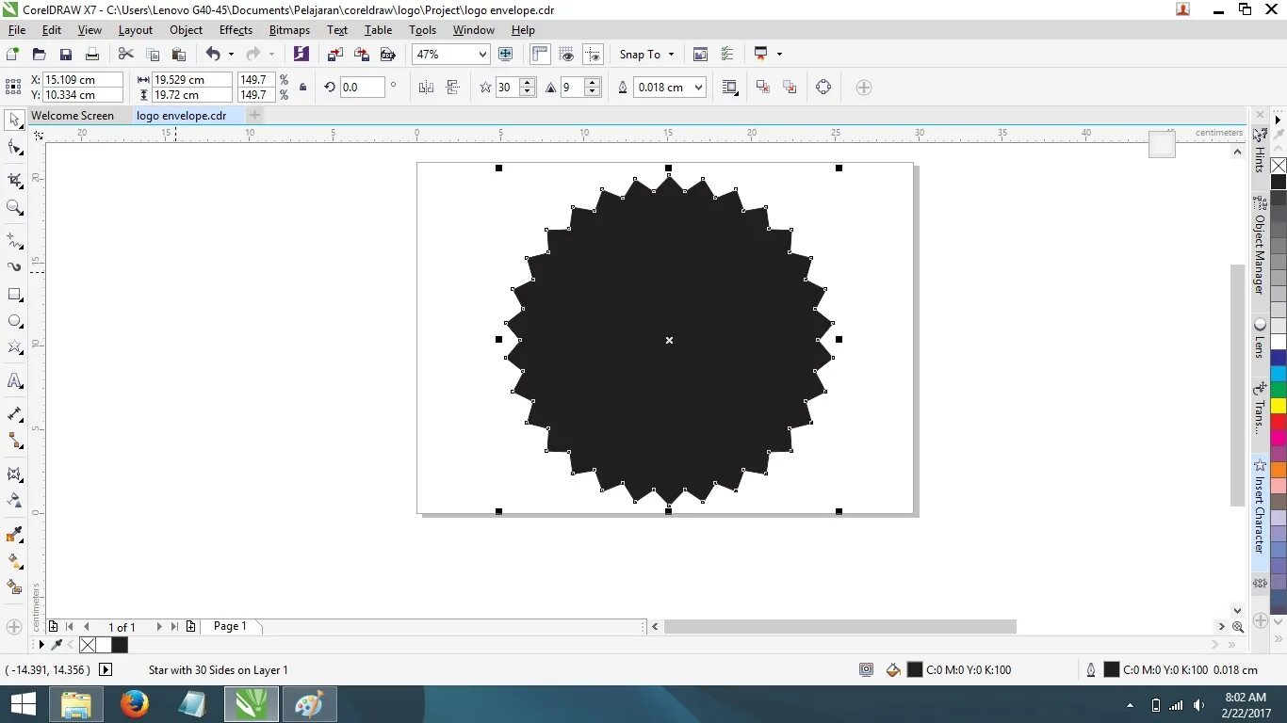The image size is (1287, 723).
Task: Expand status bar info arrow
Action: tap(106, 670)
